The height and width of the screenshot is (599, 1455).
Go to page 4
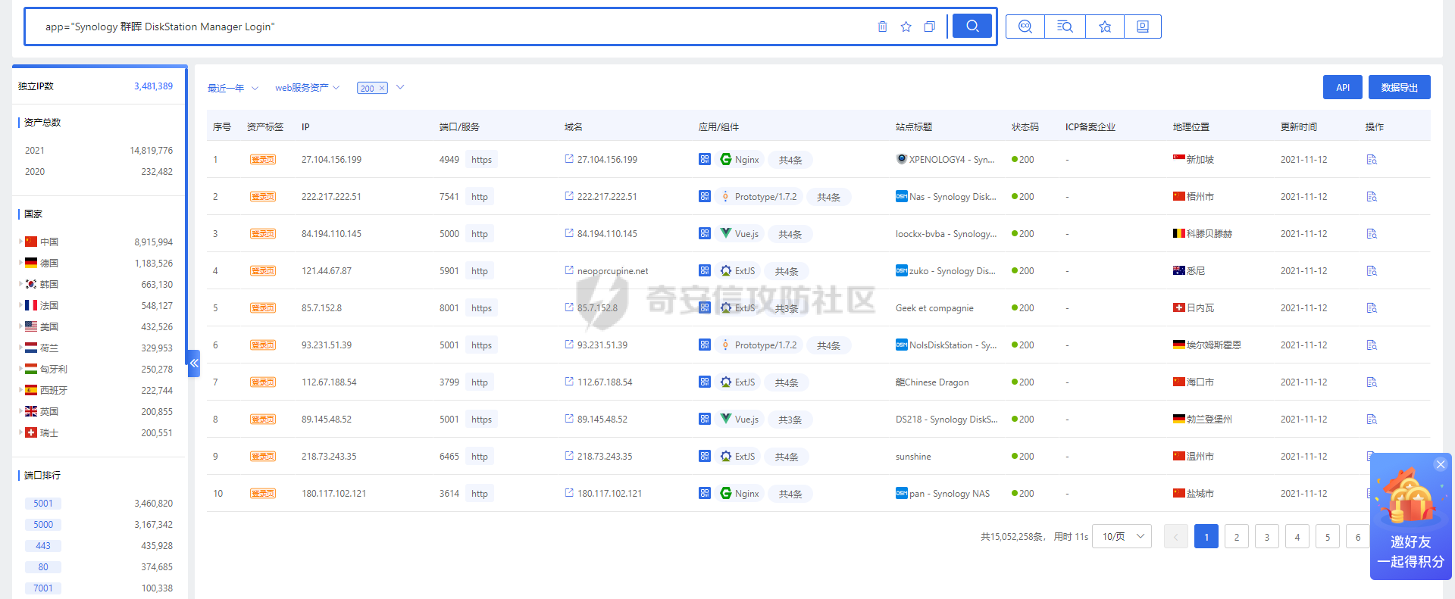coord(1297,537)
